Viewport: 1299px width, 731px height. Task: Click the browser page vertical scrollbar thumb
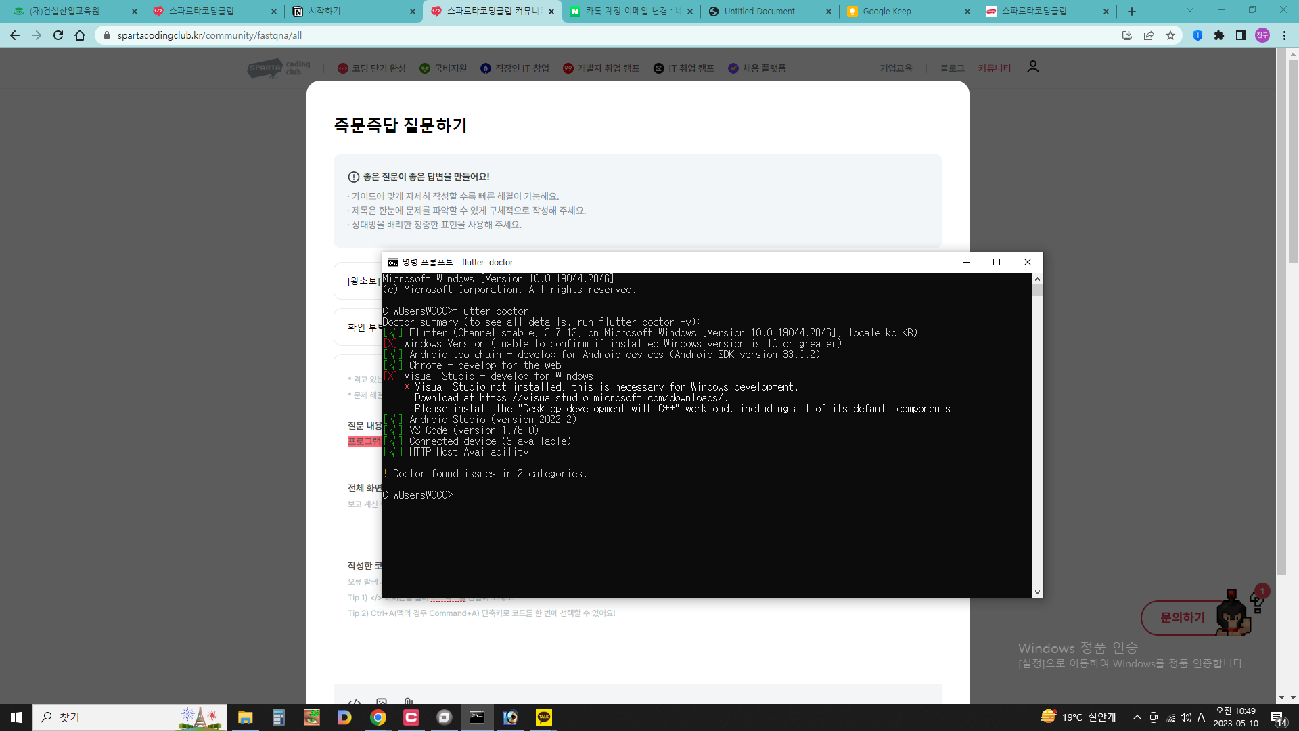coord(1293,161)
